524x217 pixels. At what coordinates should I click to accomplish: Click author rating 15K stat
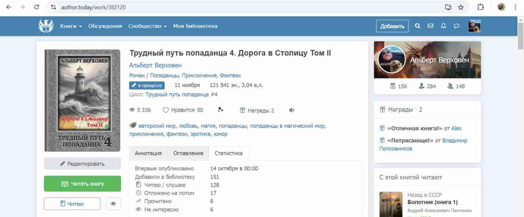[398, 86]
